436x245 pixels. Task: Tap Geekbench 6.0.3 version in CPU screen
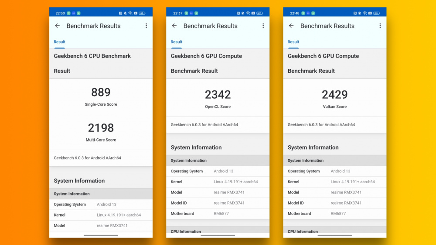pyautogui.click(x=87, y=158)
